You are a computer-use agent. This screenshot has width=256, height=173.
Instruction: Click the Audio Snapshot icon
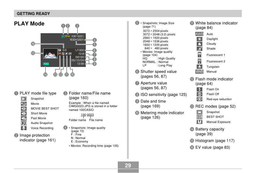[x=24, y=123]
